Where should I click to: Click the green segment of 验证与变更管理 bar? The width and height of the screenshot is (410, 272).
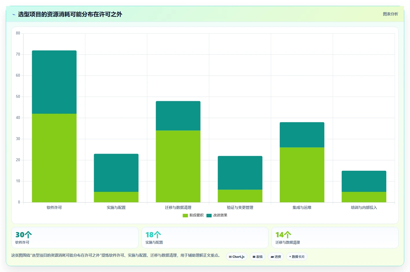(x=240, y=196)
